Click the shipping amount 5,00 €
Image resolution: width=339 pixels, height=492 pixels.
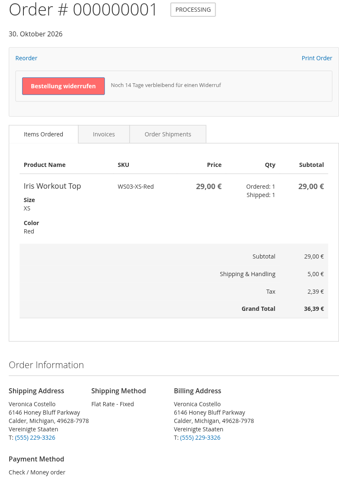pyautogui.click(x=316, y=274)
